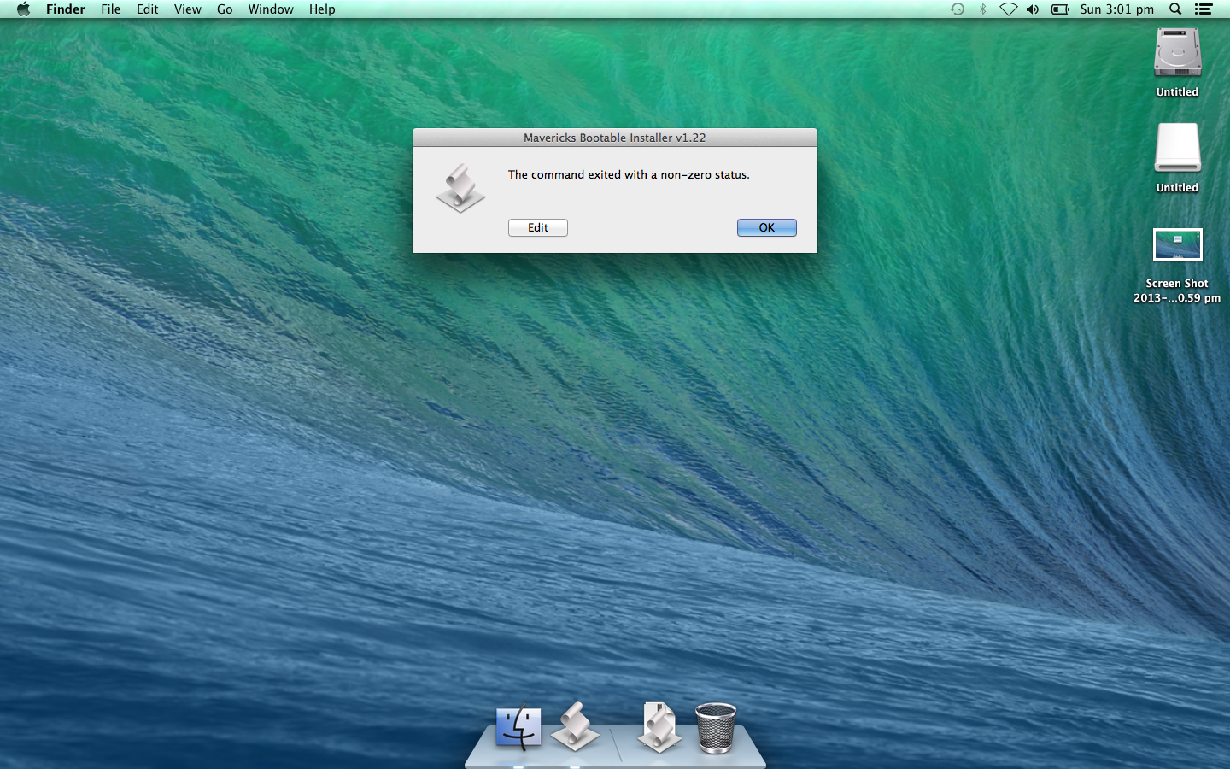Click the Finder icon in the Dock
This screenshot has width=1230, height=769.
point(518,727)
